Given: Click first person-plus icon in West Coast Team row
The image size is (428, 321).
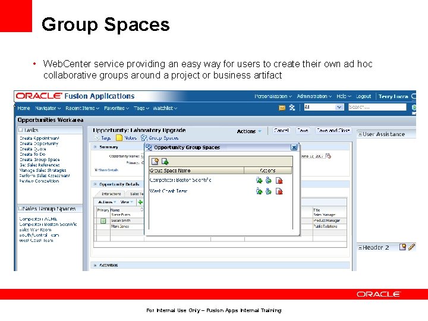Looking at the screenshot, I should (x=259, y=191).
